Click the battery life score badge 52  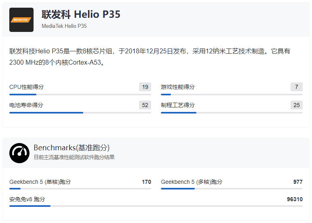tap(145, 105)
